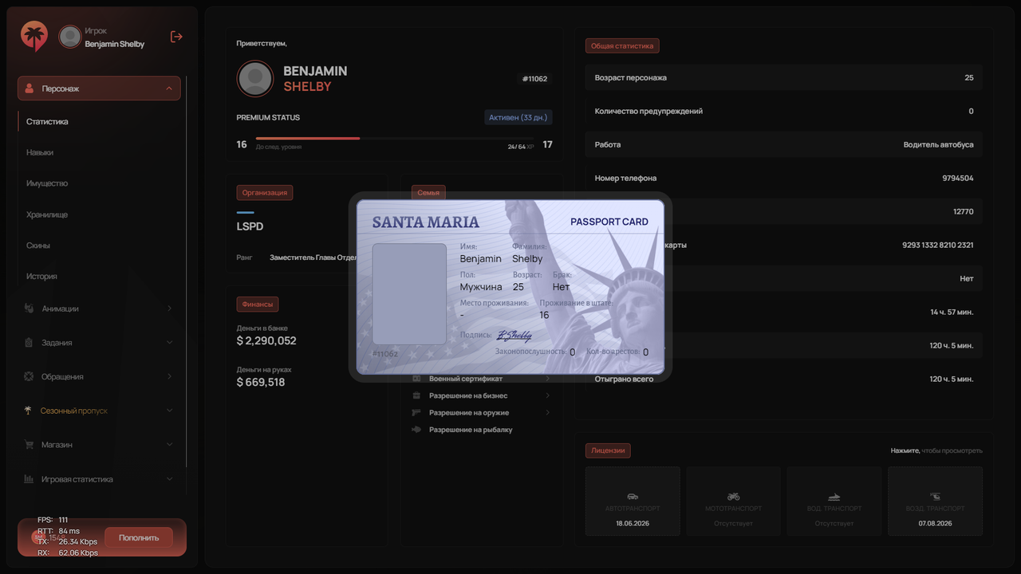
Task: Click the card number 9293 1332 8210 2321
Action: click(x=938, y=246)
